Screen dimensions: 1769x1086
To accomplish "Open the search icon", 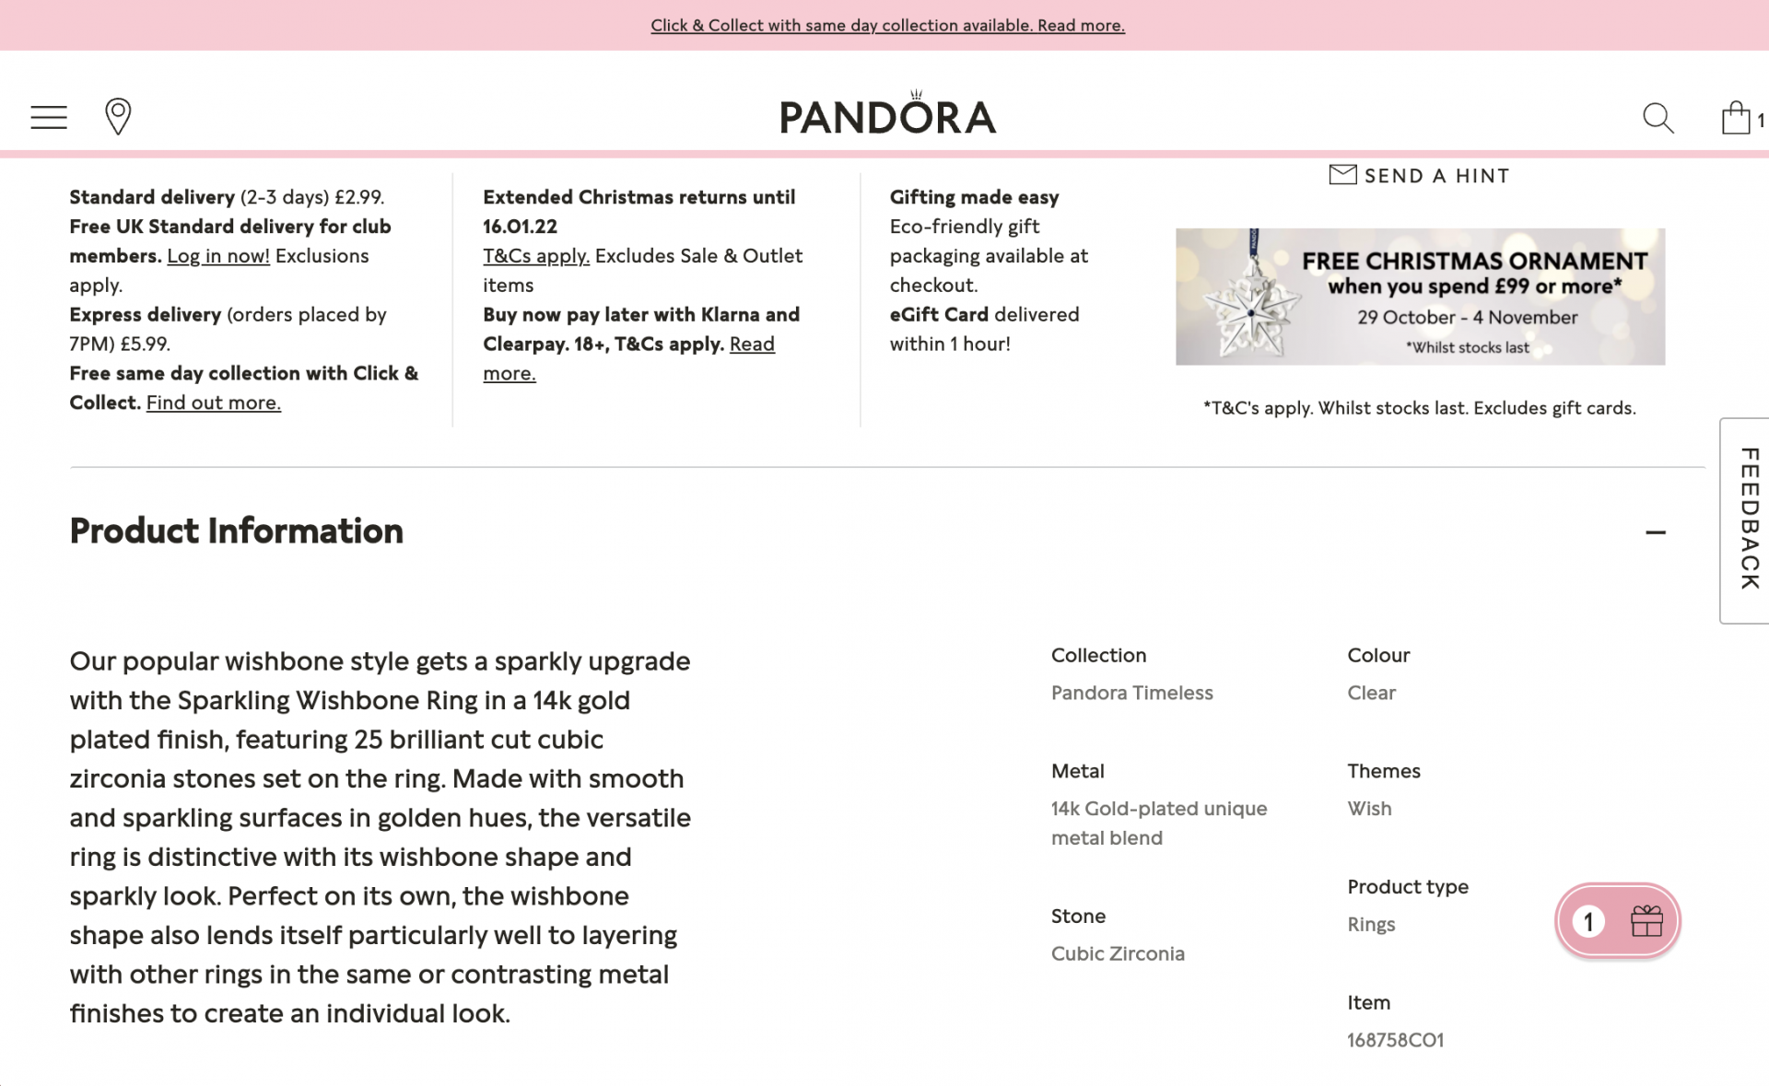I will (x=1657, y=118).
